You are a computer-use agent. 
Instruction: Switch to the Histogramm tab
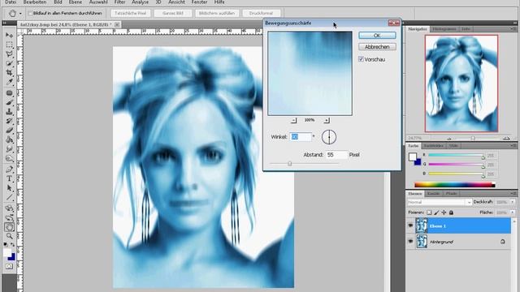[x=444, y=29]
